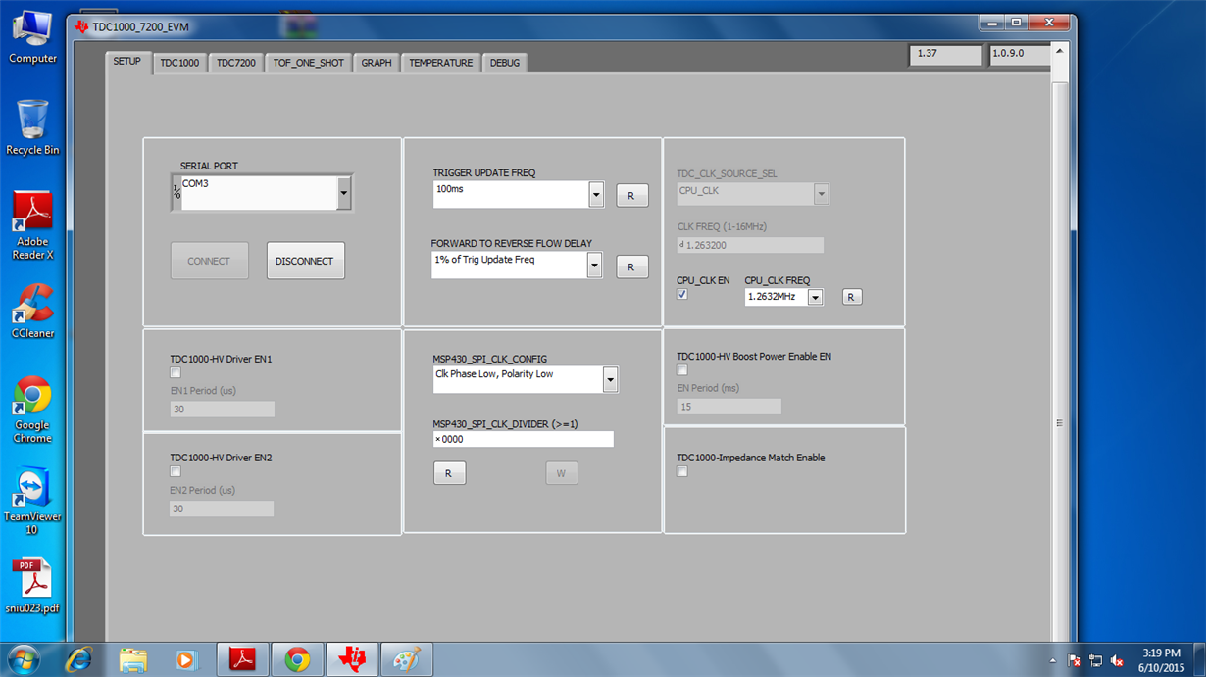Switch to the TDC1000 tab
This screenshot has height=677, width=1206.
tap(179, 63)
